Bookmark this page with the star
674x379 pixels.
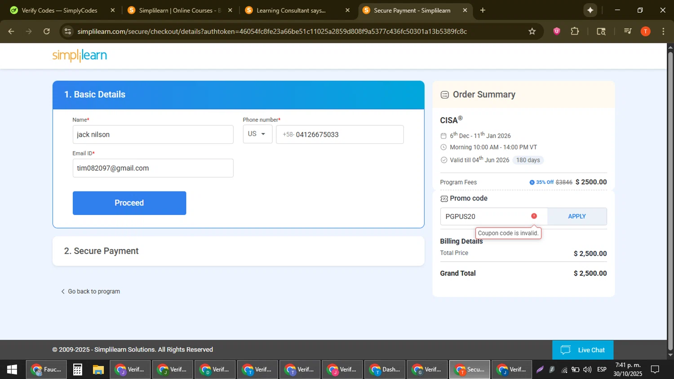[x=532, y=31]
